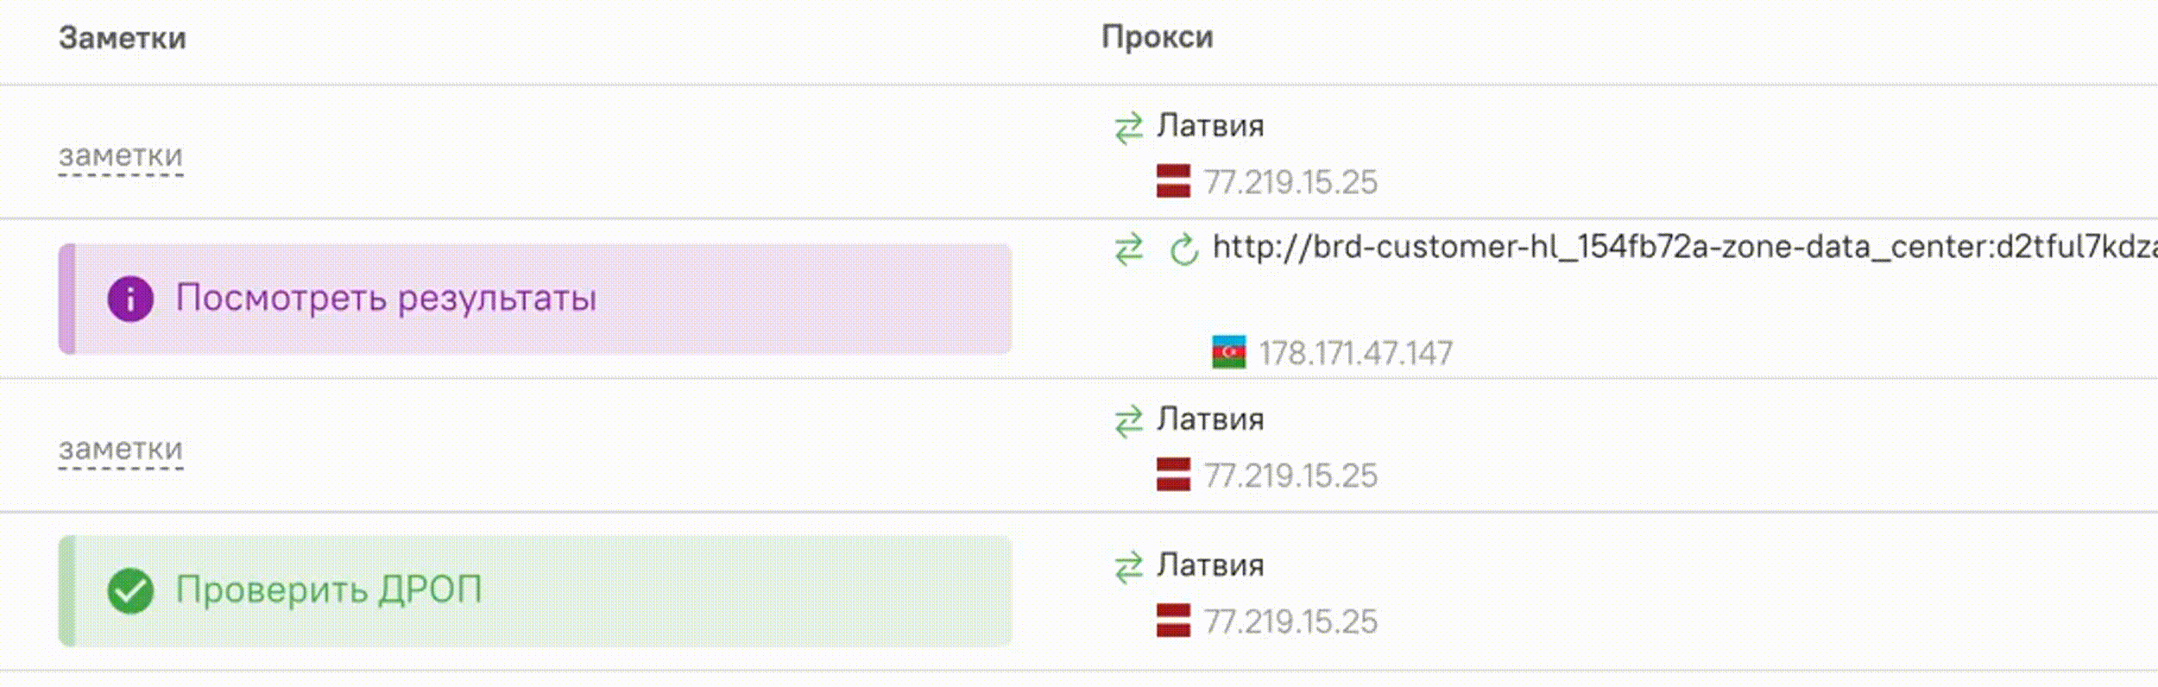Image resolution: width=2158 pixels, height=687 pixels.
Task: Click the Заметки column header
Action: 122,37
